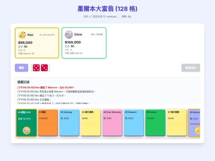Click the log entry at 06:30:49
The width and height of the screenshot is (215, 161).
click(x=41, y=95)
